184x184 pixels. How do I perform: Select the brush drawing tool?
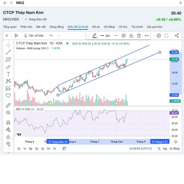(8, 67)
